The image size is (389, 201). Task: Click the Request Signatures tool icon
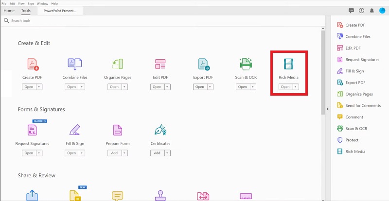click(32, 130)
